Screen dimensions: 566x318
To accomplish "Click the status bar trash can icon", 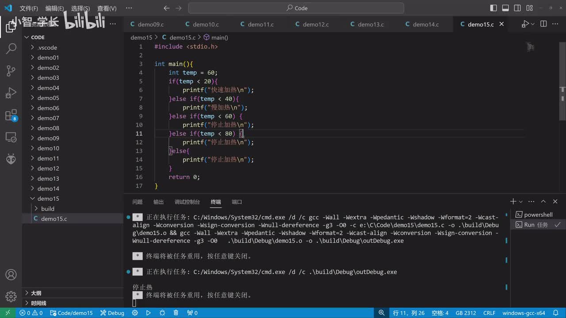I will [176, 313].
